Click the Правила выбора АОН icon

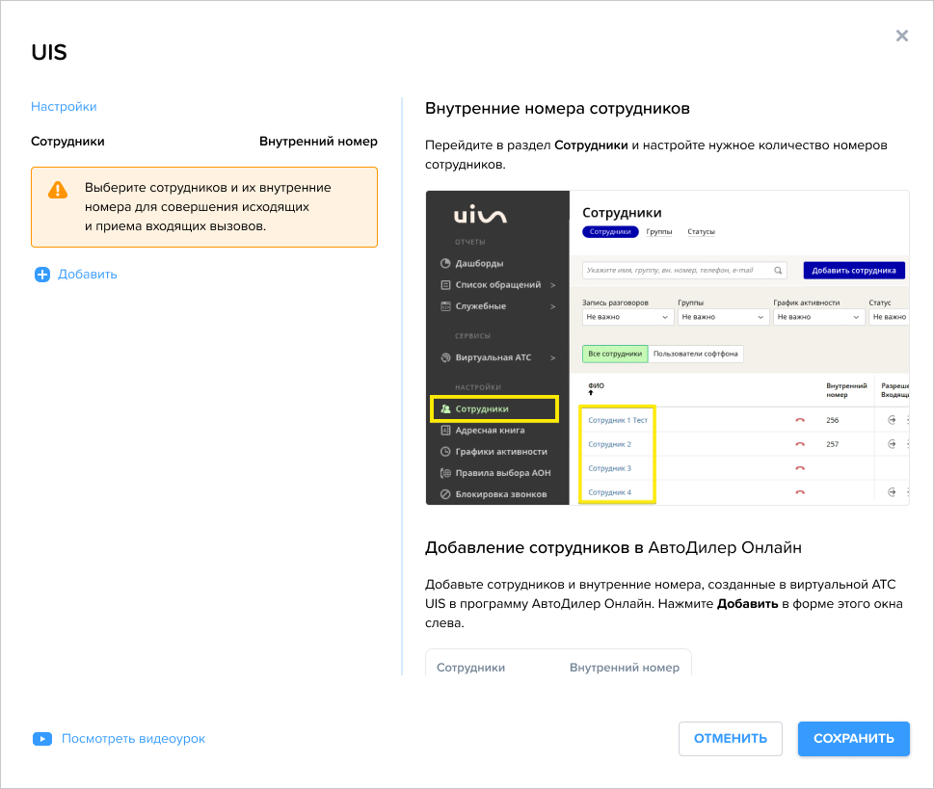coord(445,473)
